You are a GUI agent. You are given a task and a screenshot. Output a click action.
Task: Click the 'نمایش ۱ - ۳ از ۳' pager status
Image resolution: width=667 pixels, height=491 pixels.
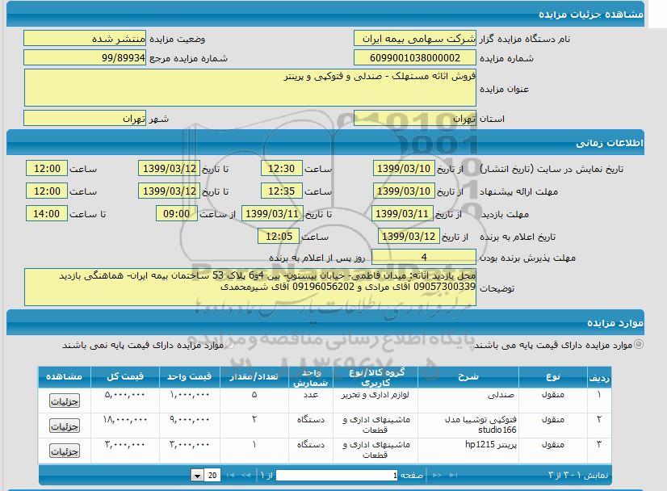tap(578, 475)
